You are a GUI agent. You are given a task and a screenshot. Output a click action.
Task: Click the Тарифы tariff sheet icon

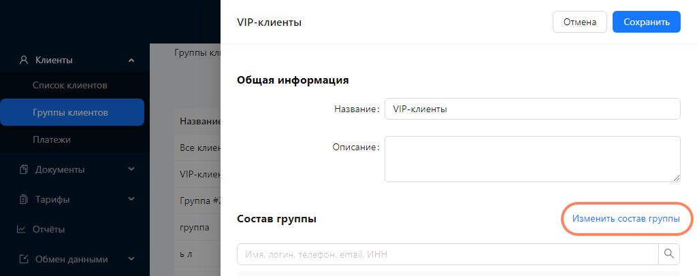coord(24,199)
